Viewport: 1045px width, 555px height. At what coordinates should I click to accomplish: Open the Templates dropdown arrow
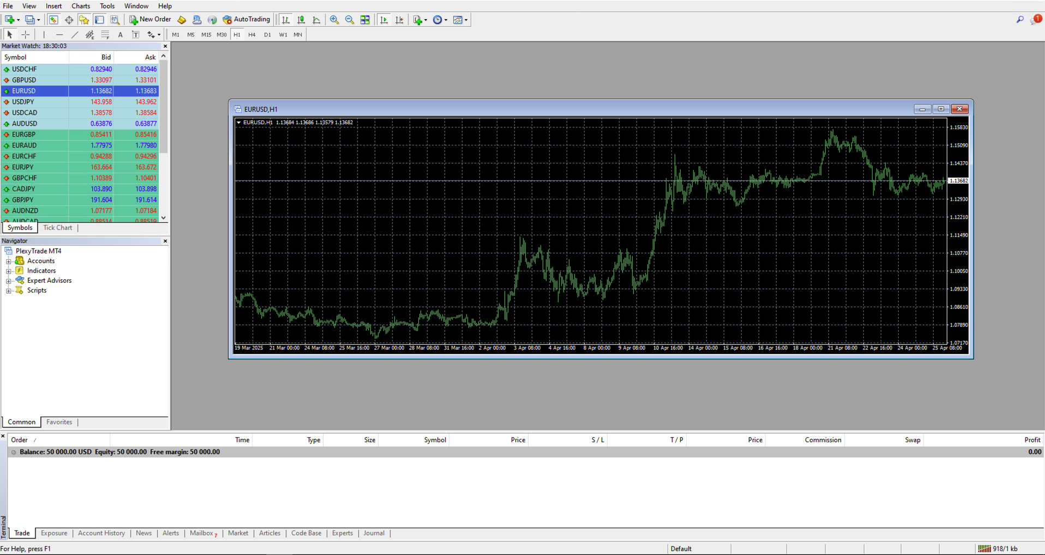click(466, 20)
